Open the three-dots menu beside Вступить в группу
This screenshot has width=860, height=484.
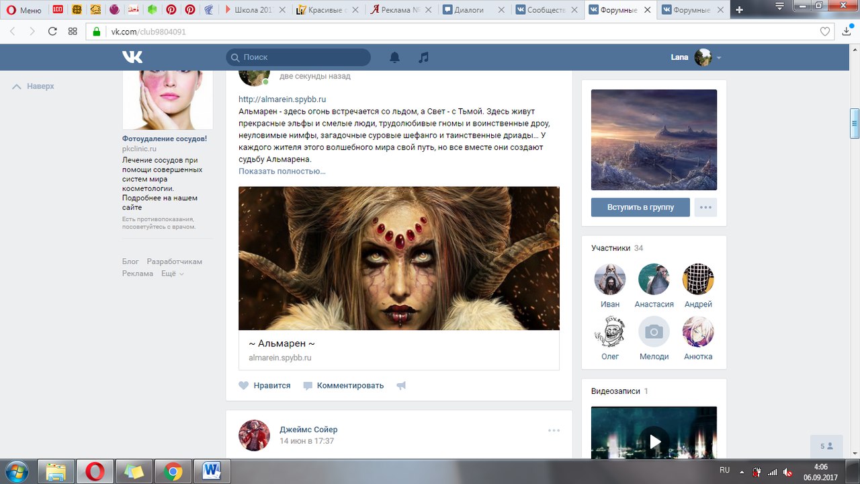pos(705,207)
